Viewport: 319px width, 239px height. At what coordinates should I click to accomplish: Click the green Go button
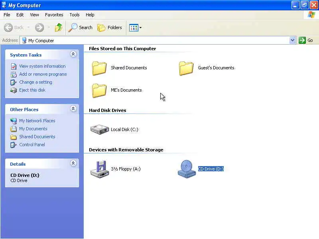[x=306, y=40]
